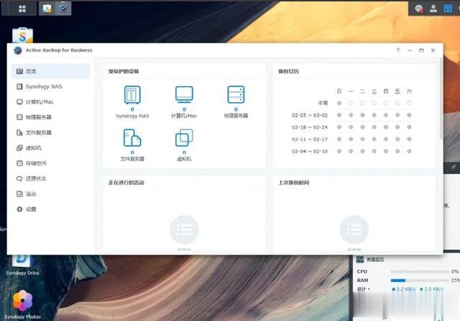This screenshot has width=460, height=321.
Task: Open the overview (总览) sidebar tab
Action: coord(51,71)
